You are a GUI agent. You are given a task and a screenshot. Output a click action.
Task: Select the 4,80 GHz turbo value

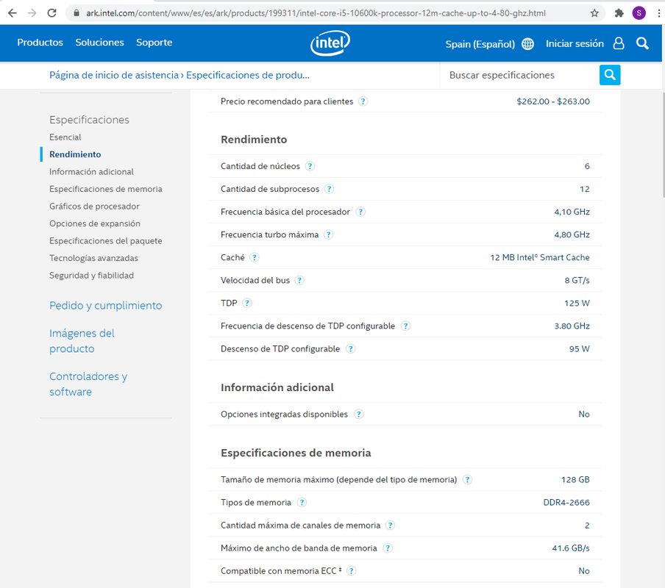[x=572, y=234]
